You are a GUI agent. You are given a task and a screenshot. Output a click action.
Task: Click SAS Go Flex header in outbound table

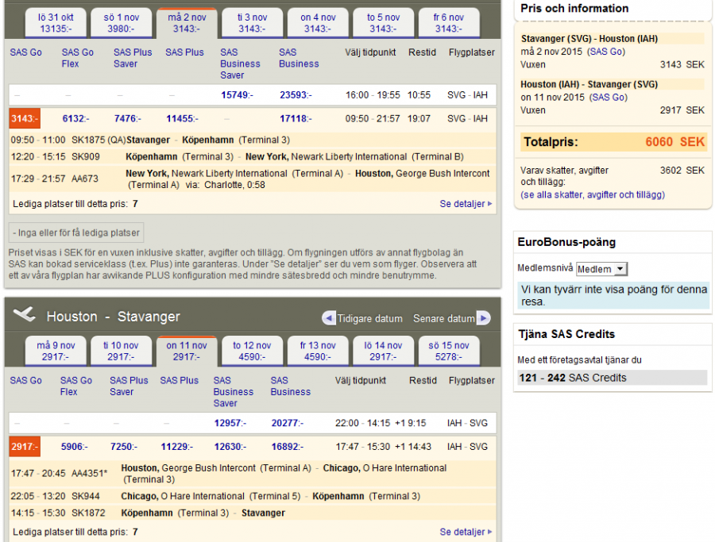(x=78, y=58)
